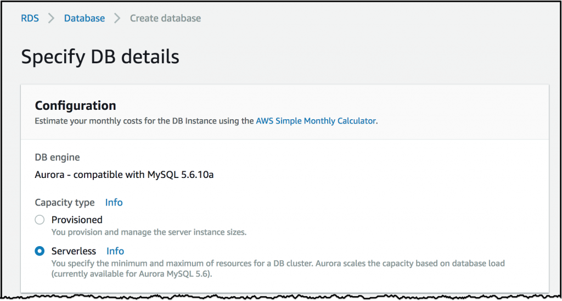Viewport: 562px width, 301px height.
Task: Click the Capacity type label
Action: point(65,203)
